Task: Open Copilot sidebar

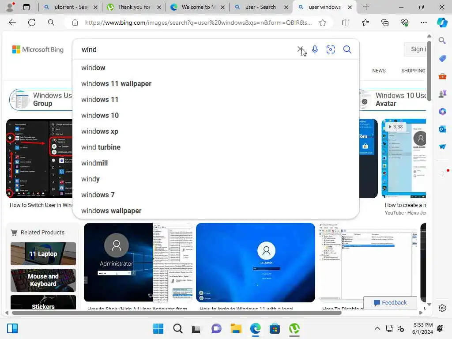Action: tap(442, 23)
